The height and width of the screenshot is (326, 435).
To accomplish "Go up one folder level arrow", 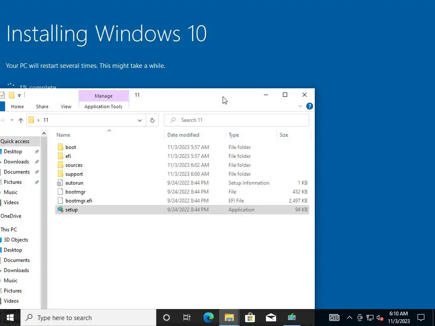I will (20, 120).
